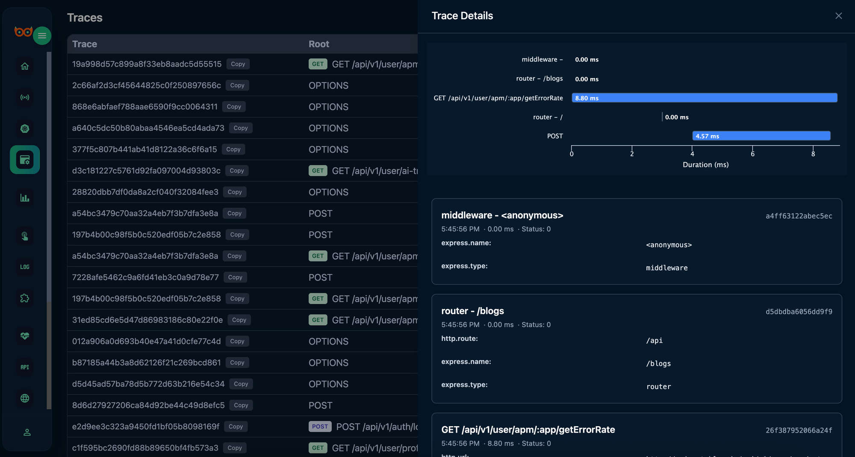Viewport: 855px width, 457px height.
Task: Open the puzzle piece icon in the sidebar
Action: [x=25, y=298]
